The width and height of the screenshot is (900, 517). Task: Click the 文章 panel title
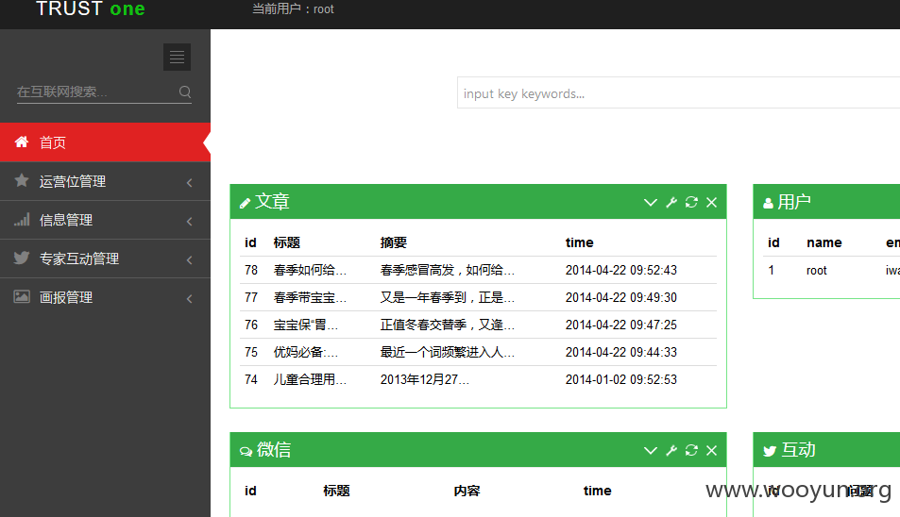272,202
